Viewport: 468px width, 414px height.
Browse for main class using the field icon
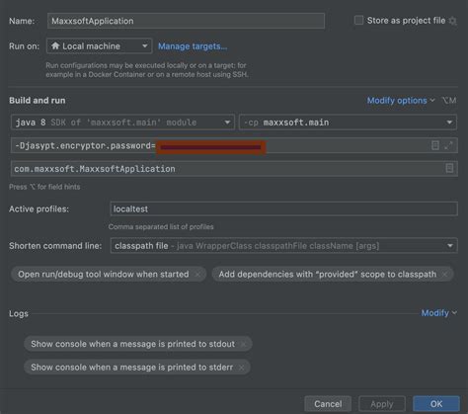[449, 168]
